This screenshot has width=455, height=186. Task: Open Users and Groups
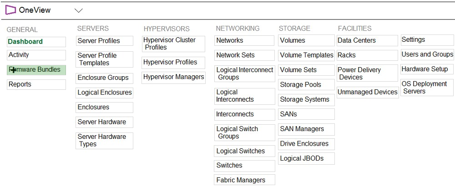click(427, 54)
